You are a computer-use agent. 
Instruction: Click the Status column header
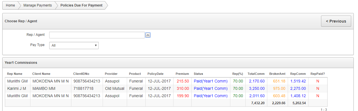point(198,74)
